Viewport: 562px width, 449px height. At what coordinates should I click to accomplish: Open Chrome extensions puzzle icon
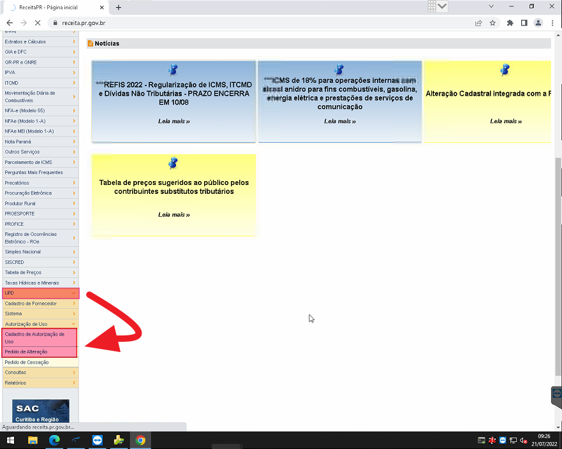coord(510,23)
